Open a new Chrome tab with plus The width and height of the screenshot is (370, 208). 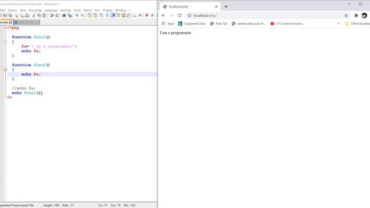[x=226, y=6]
